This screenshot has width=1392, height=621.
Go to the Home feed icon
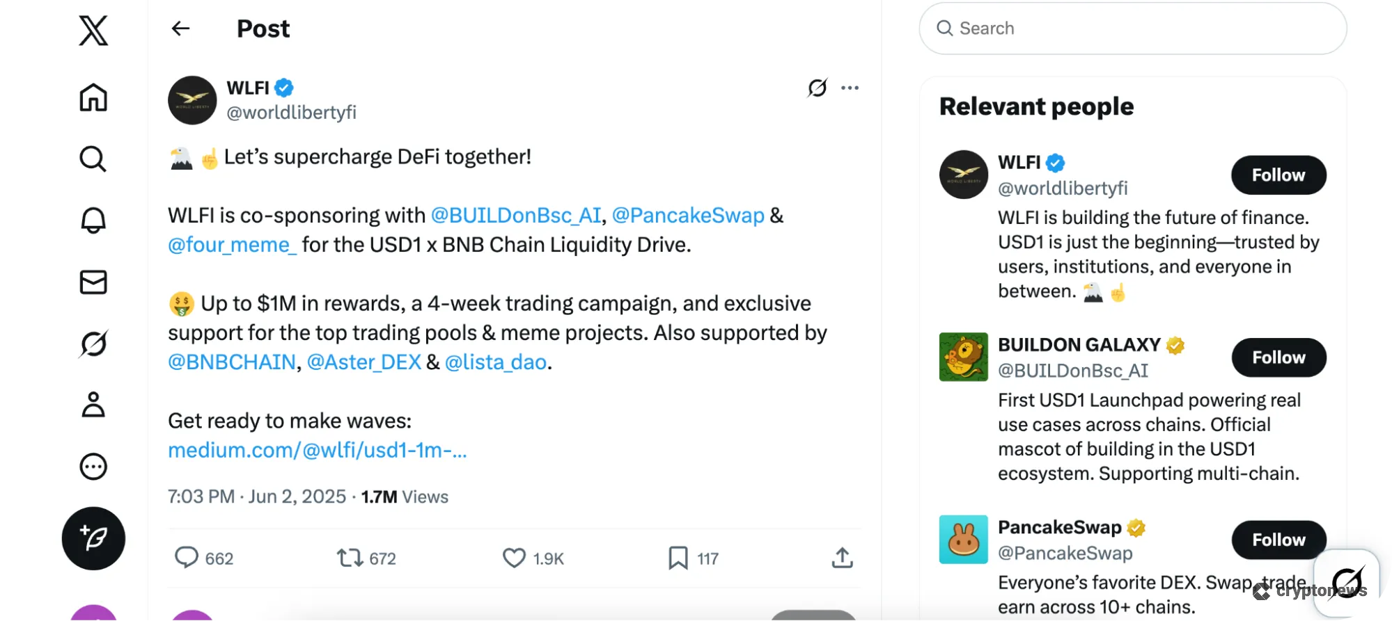coord(93,97)
